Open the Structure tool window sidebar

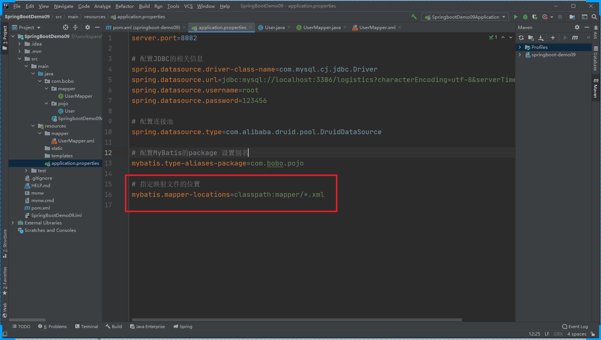[x=5, y=243]
